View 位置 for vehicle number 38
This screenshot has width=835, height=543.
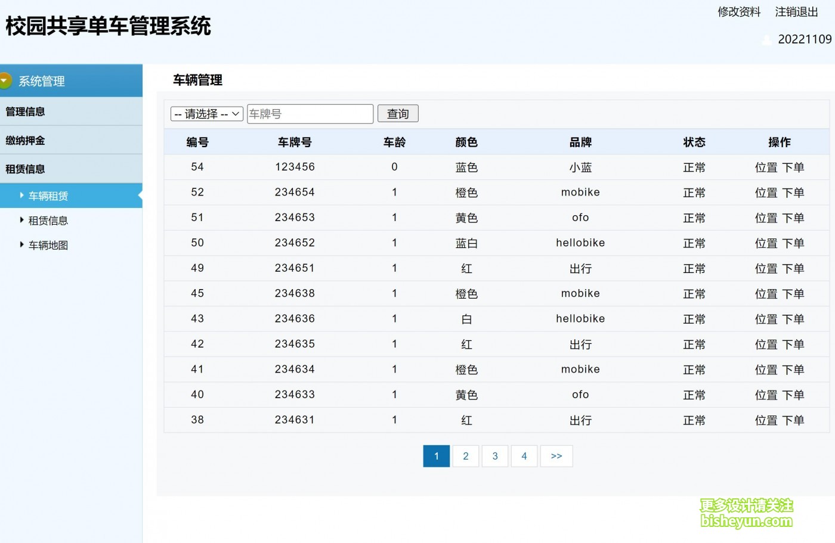(x=766, y=420)
